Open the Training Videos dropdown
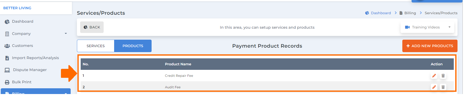 click(x=427, y=27)
